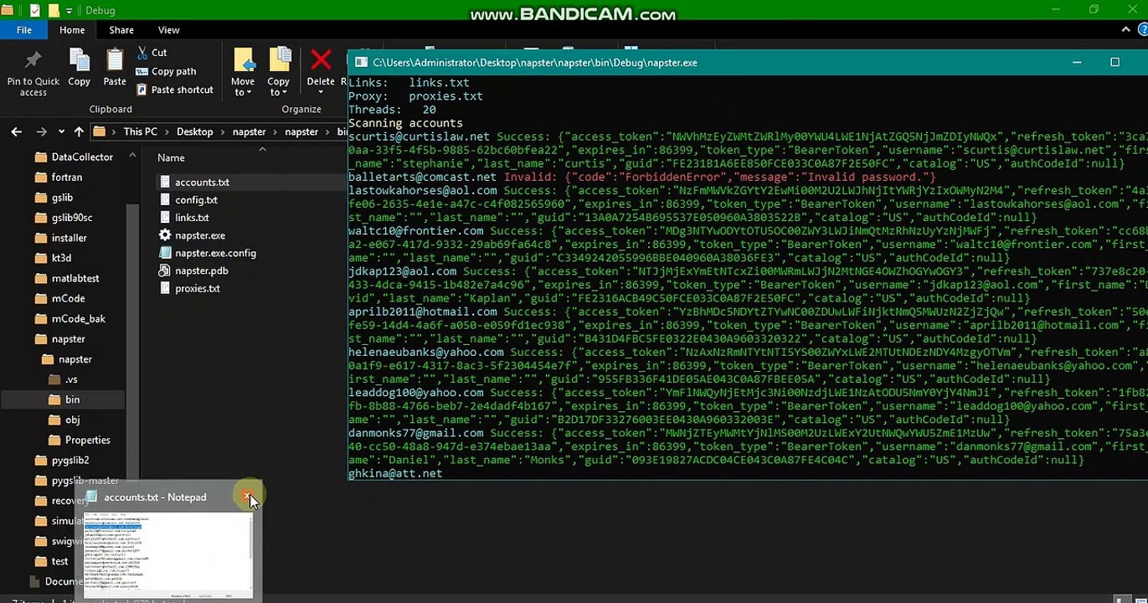Expand the chevron after This PC in the address bar
The height and width of the screenshot is (603, 1148).
167,131
